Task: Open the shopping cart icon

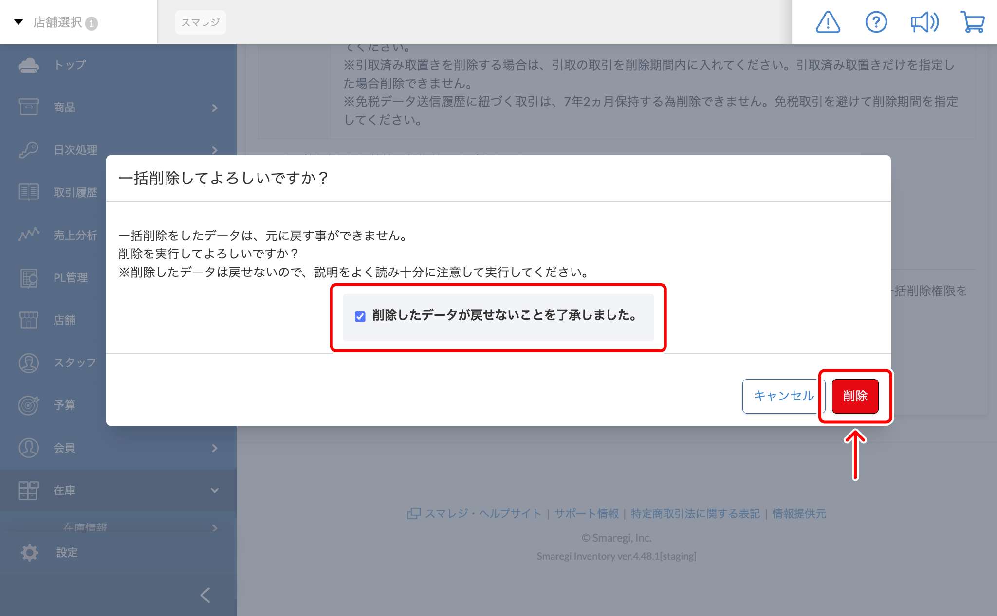Action: click(x=973, y=22)
